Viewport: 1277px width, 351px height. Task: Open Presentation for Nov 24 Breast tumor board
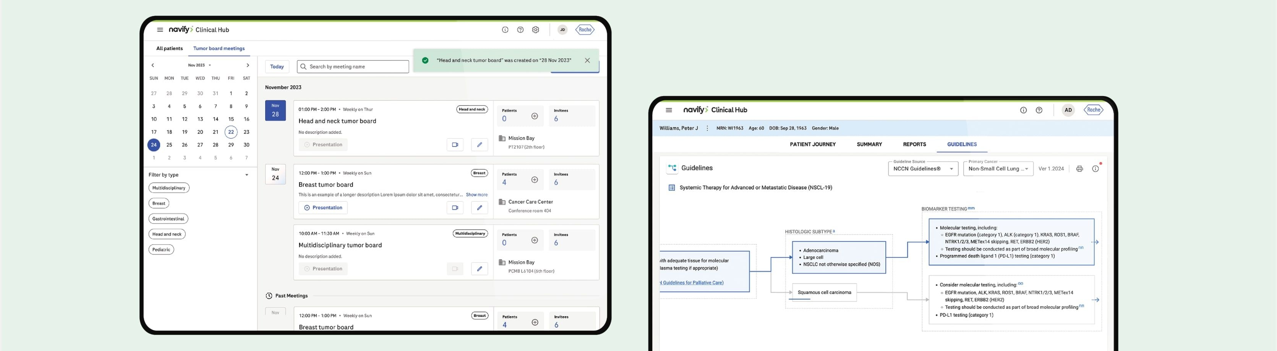(323, 208)
